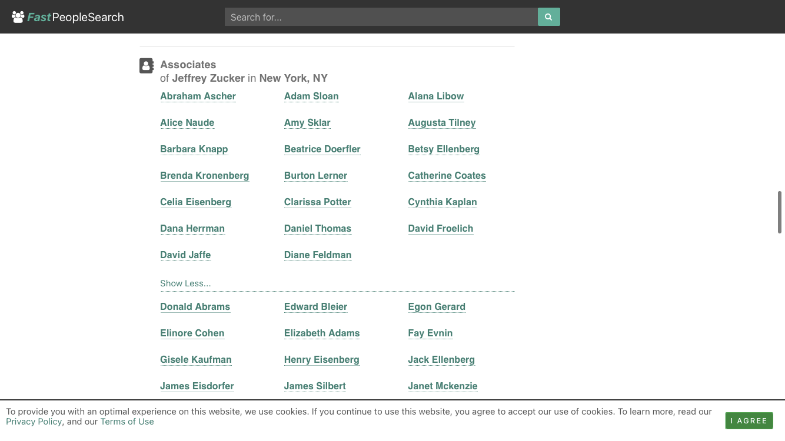Open Donald Abrams' profile
Screen dimensions: 785x441
(x=195, y=306)
